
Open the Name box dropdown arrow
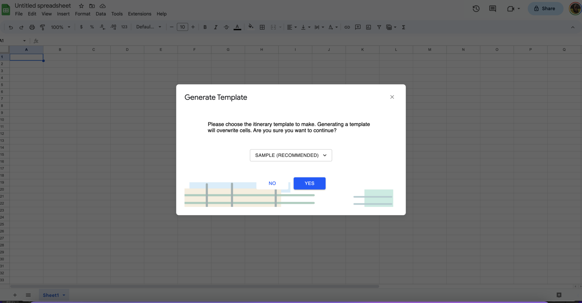tap(24, 41)
